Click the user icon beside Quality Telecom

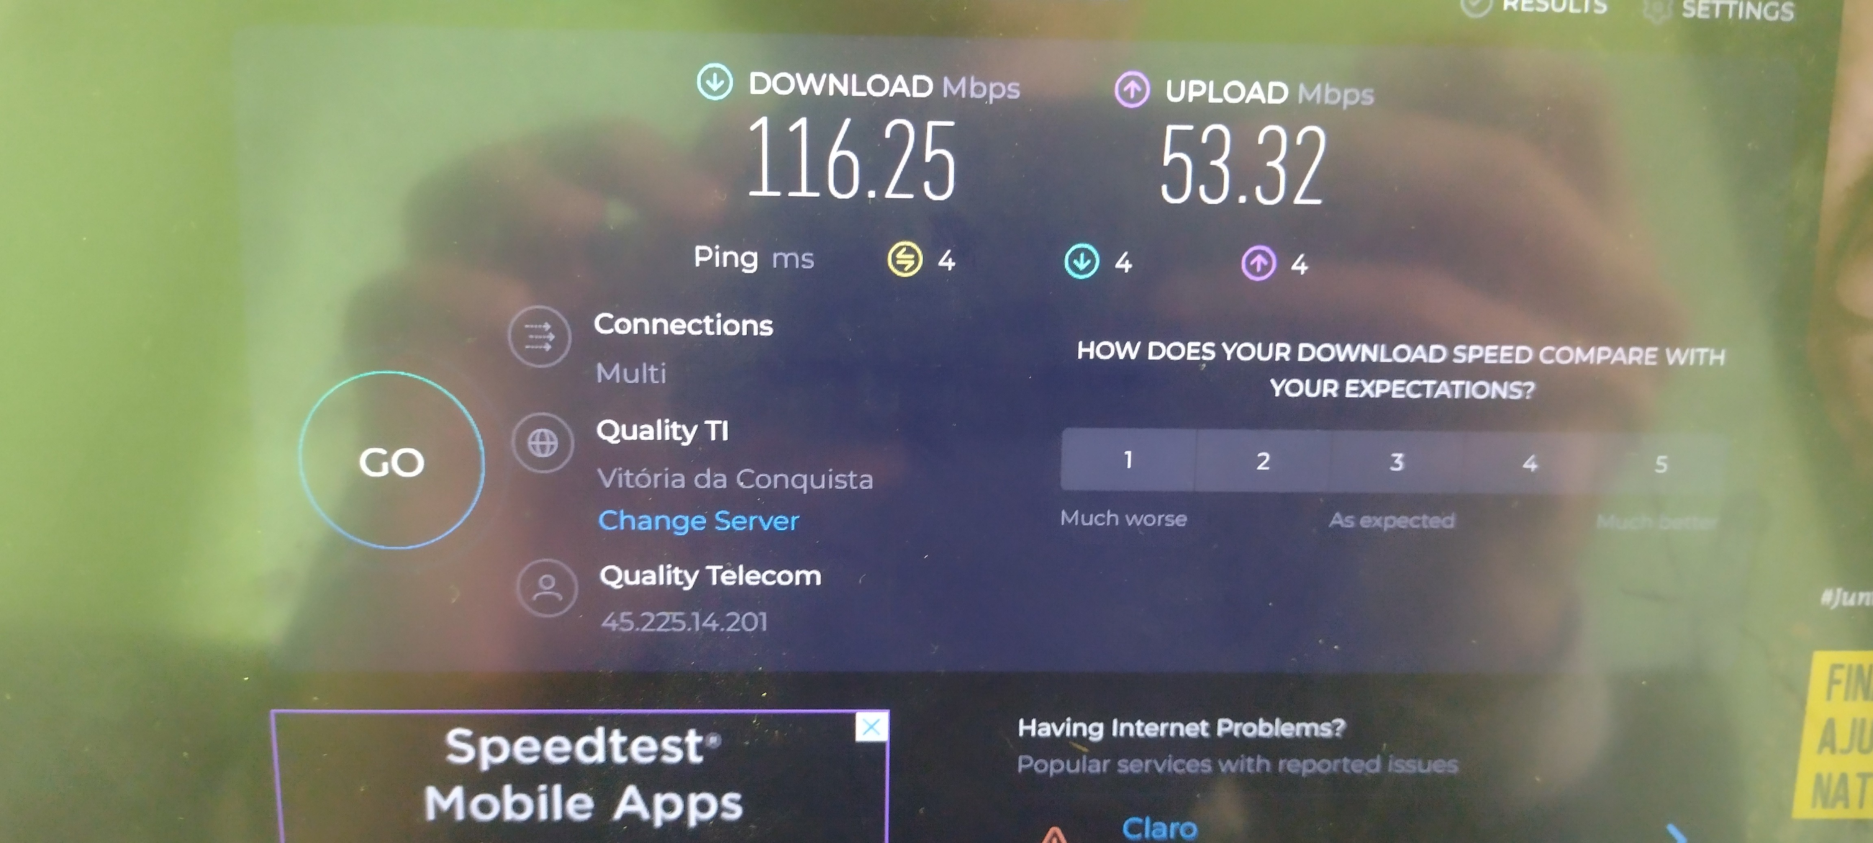point(547,587)
